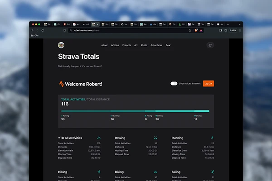This screenshot has height=181, width=272.
Task: Click the Biking bicycle icon
Action: [x=155, y=172]
